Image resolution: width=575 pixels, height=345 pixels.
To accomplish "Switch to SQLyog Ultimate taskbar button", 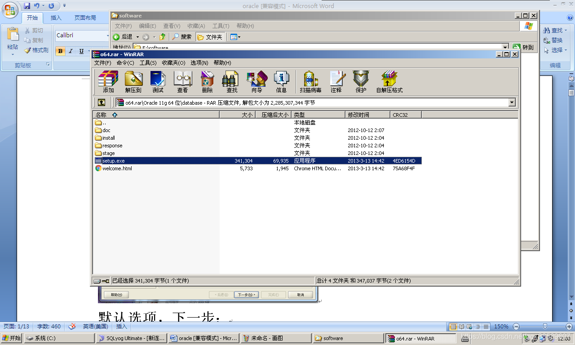I will click(x=132, y=338).
